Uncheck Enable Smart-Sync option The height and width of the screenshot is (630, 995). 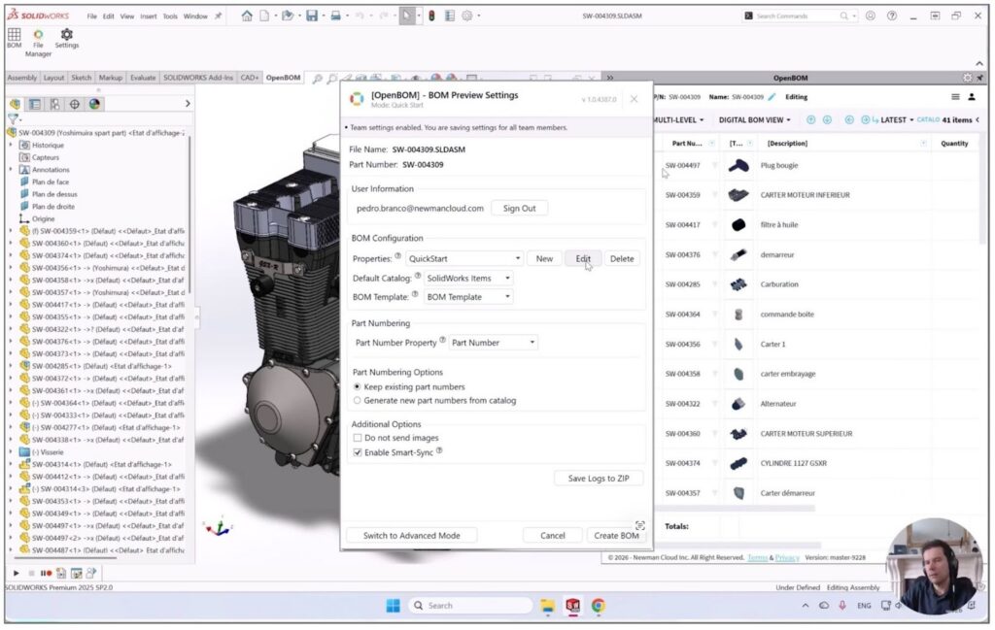coord(358,452)
